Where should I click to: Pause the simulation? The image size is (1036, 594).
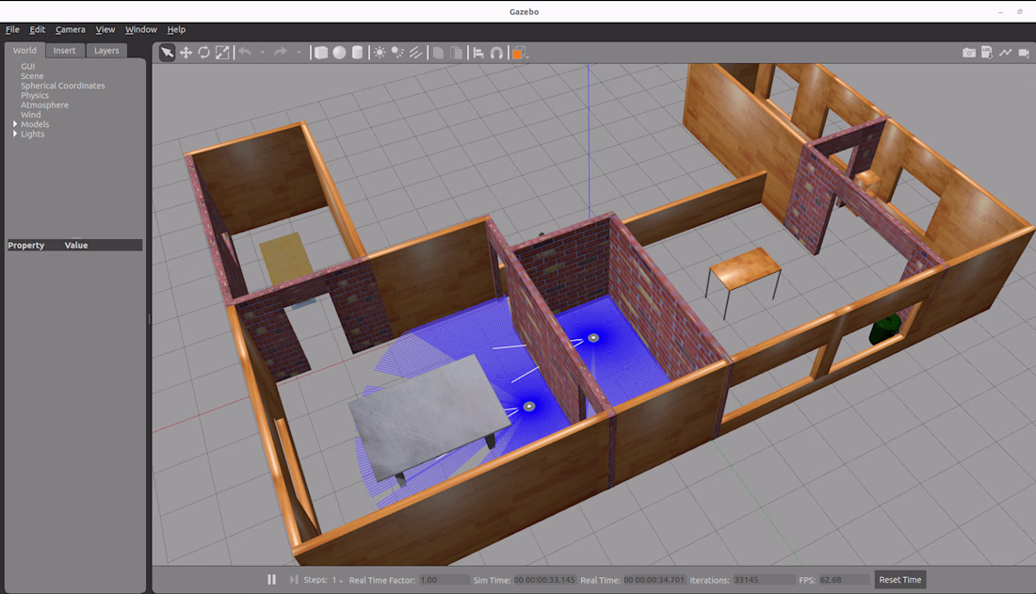(271, 580)
